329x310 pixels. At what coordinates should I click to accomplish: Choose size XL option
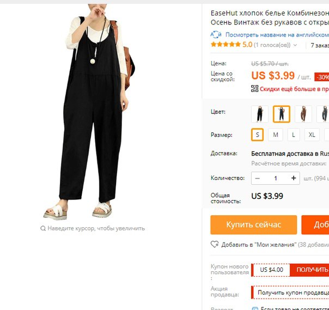[312, 135]
